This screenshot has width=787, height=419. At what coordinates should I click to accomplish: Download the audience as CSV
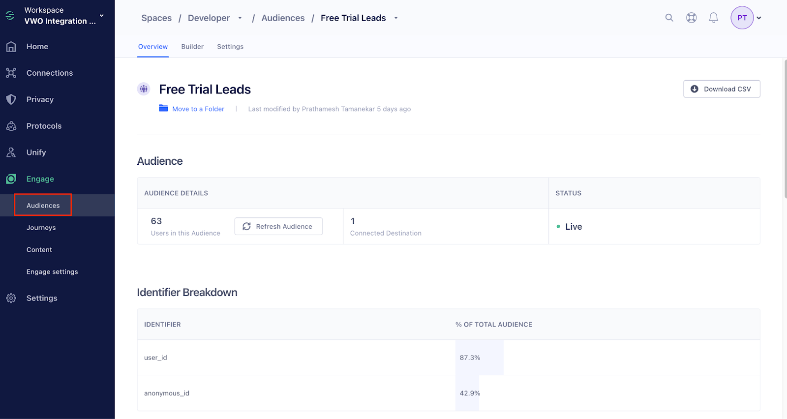(x=722, y=89)
